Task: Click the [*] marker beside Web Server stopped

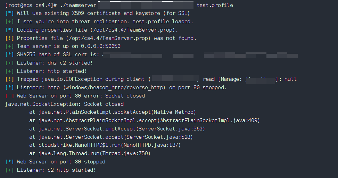Action: point(10,162)
